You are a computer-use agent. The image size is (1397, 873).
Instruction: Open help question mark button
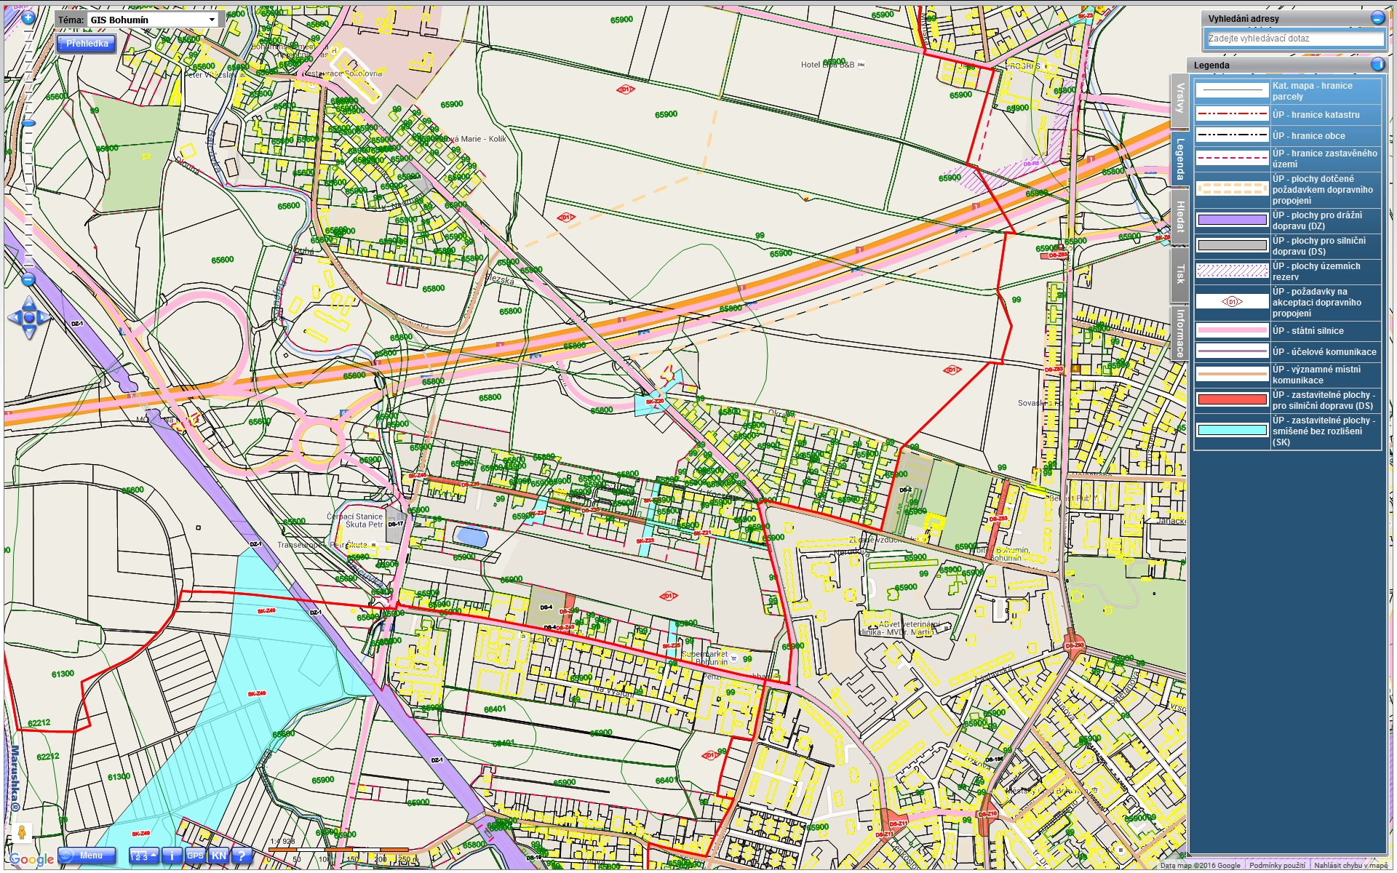coord(242,856)
